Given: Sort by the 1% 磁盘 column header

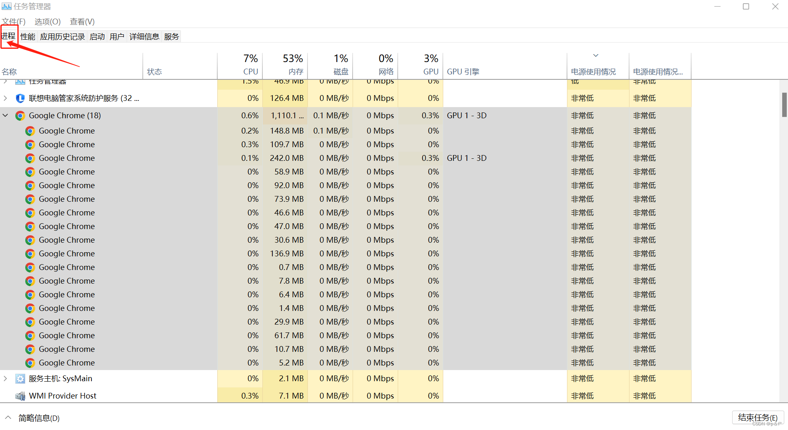Looking at the screenshot, I should point(330,66).
